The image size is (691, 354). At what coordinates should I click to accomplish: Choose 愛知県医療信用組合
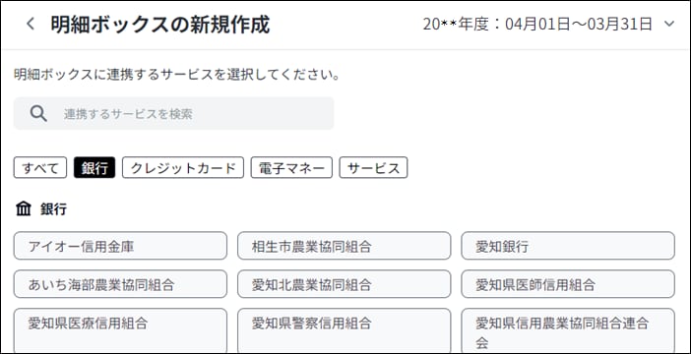(120, 330)
